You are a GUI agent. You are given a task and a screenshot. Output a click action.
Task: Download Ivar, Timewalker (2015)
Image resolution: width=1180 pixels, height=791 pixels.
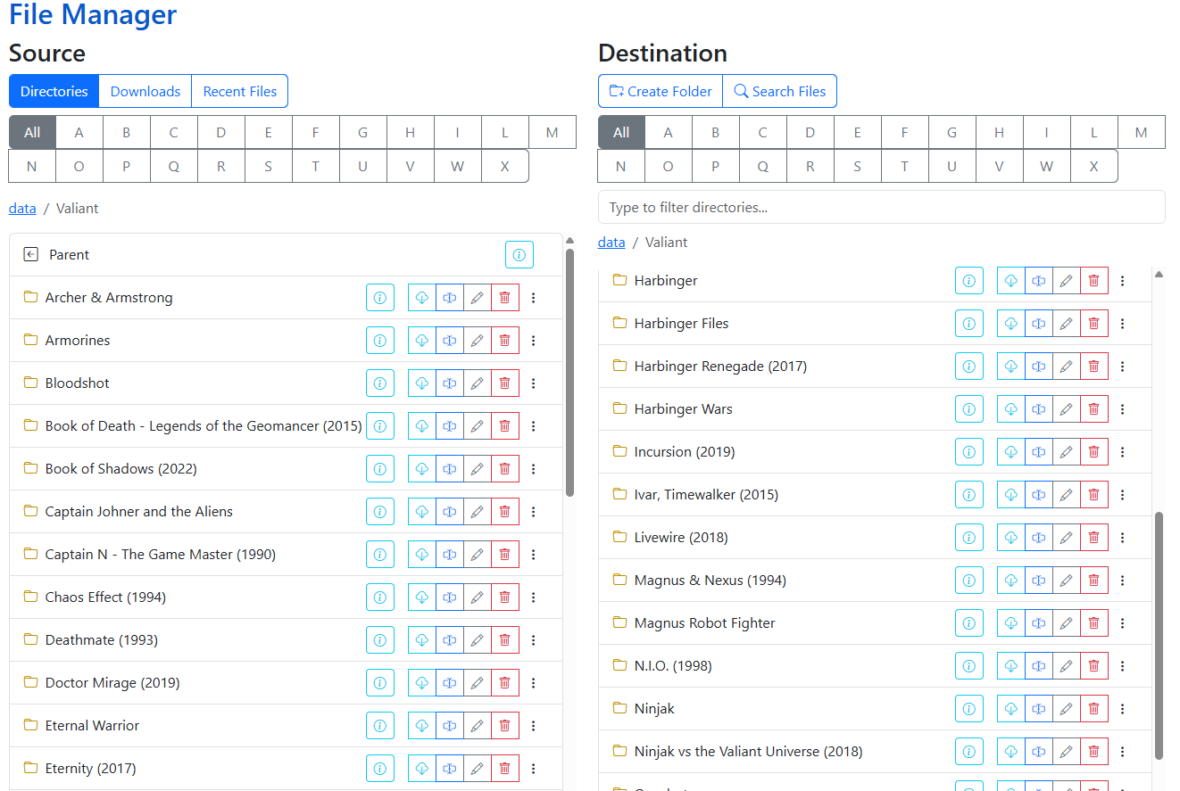tap(1010, 494)
